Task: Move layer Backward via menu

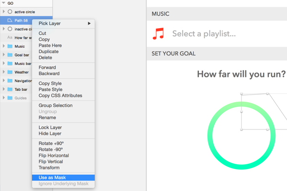Action: tap(63, 73)
